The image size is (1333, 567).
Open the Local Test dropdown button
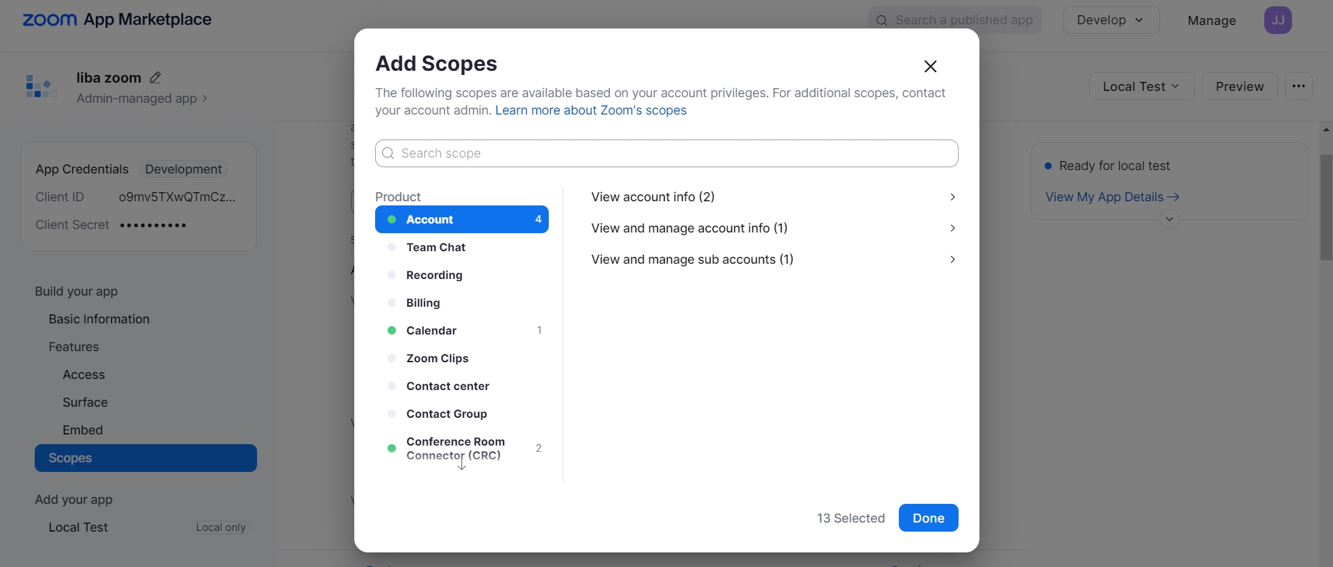tap(1141, 86)
